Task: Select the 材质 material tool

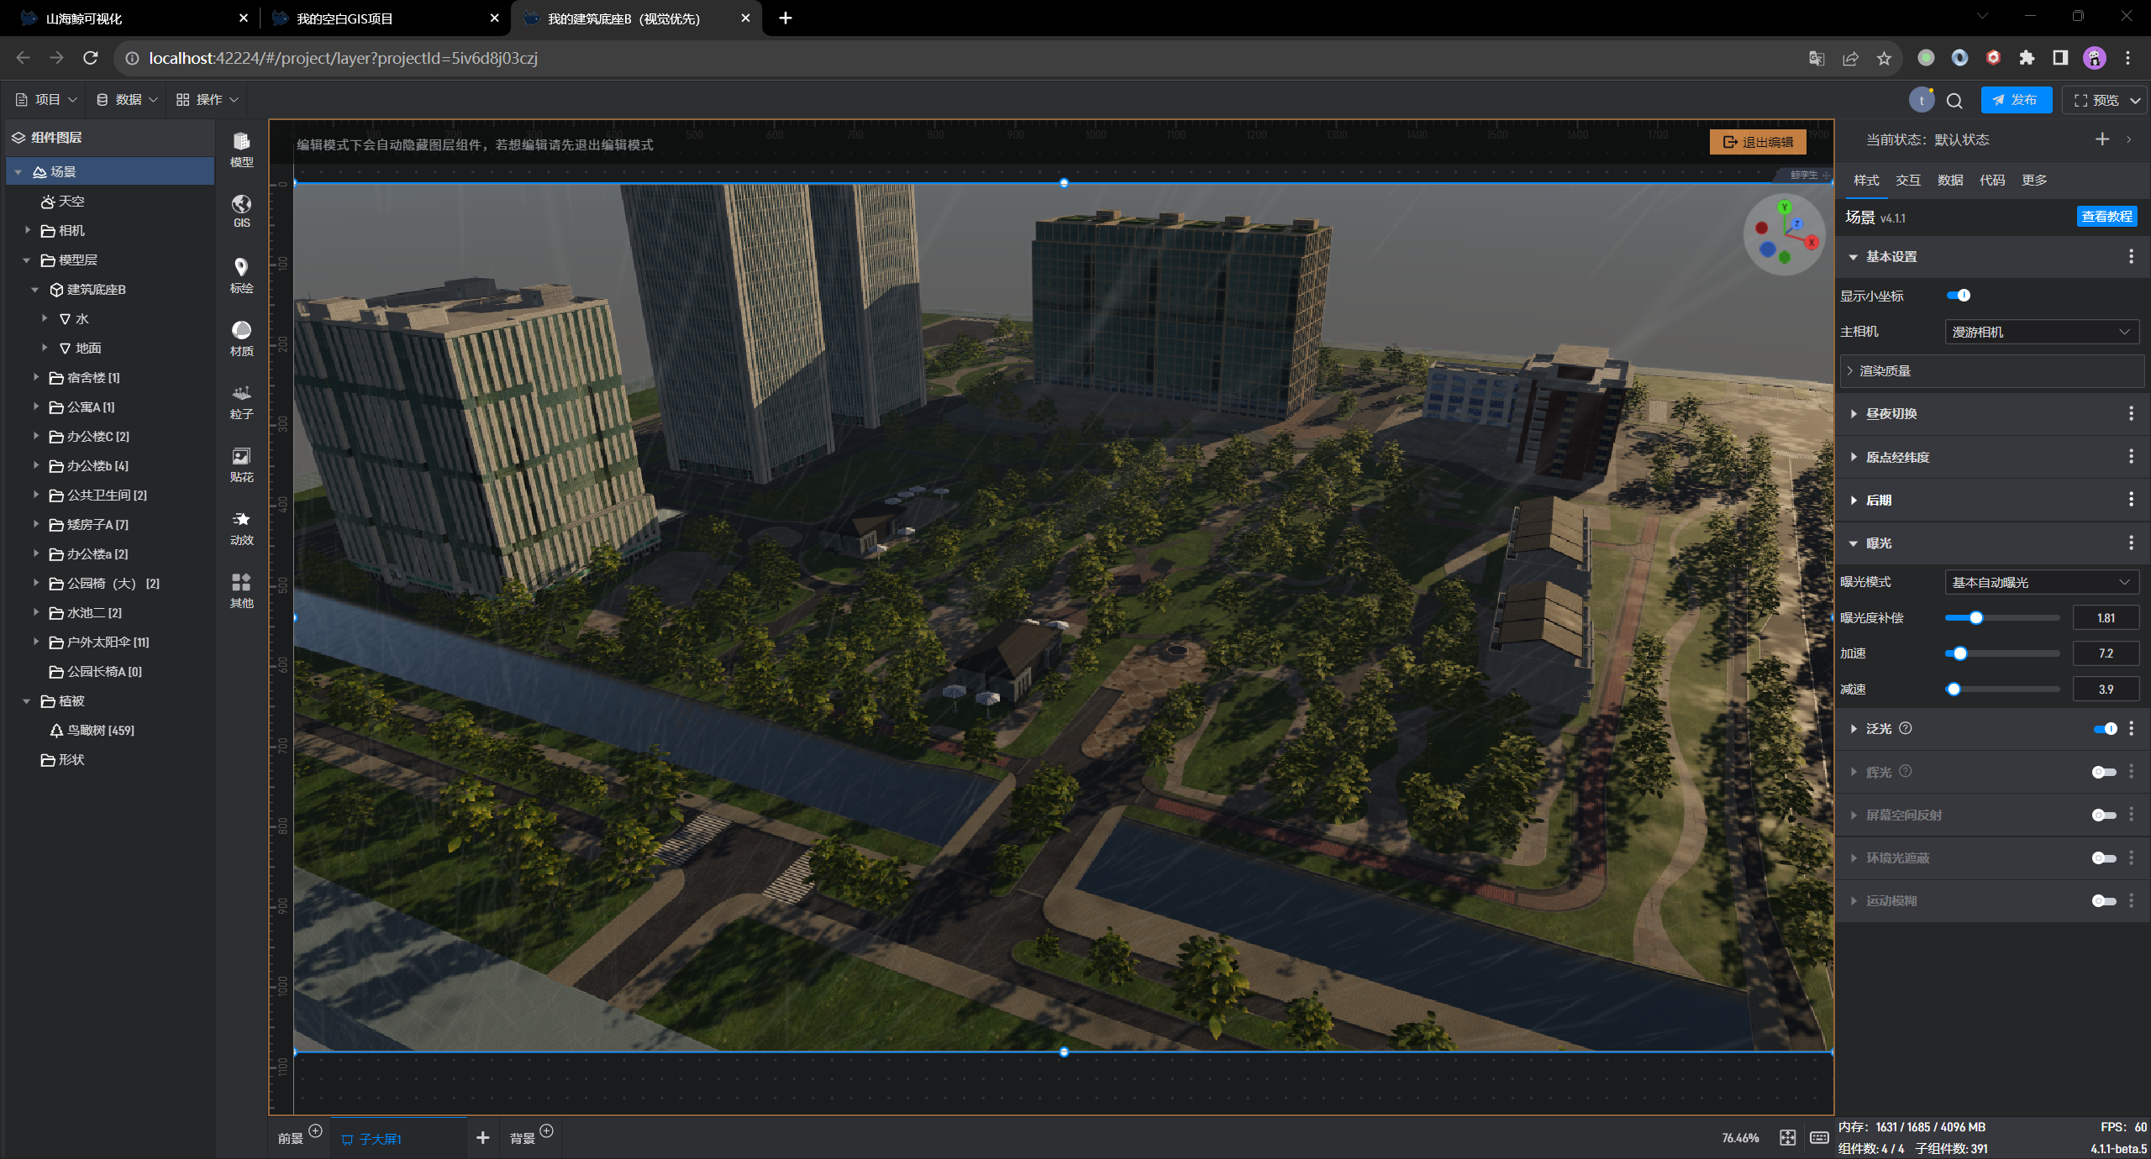Action: tap(241, 338)
